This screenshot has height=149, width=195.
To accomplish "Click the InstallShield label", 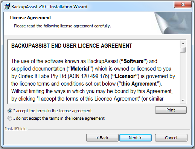I will tap(16, 129).
